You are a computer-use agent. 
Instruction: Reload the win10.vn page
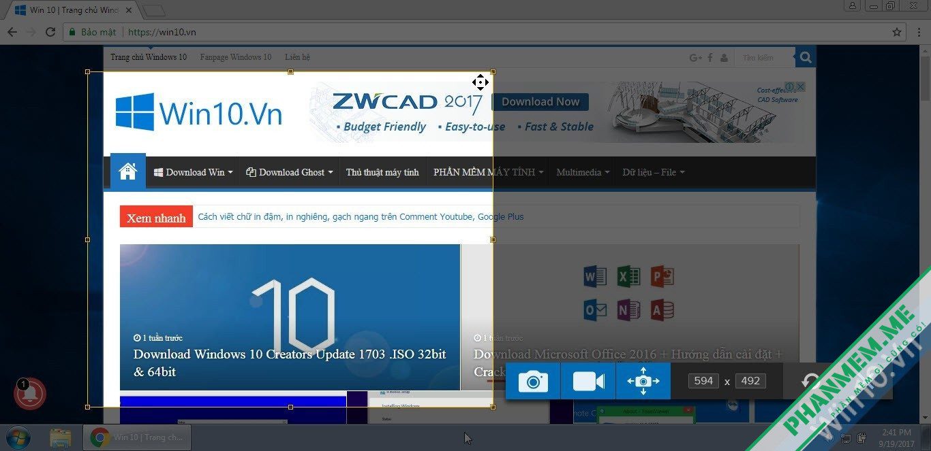[50, 32]
